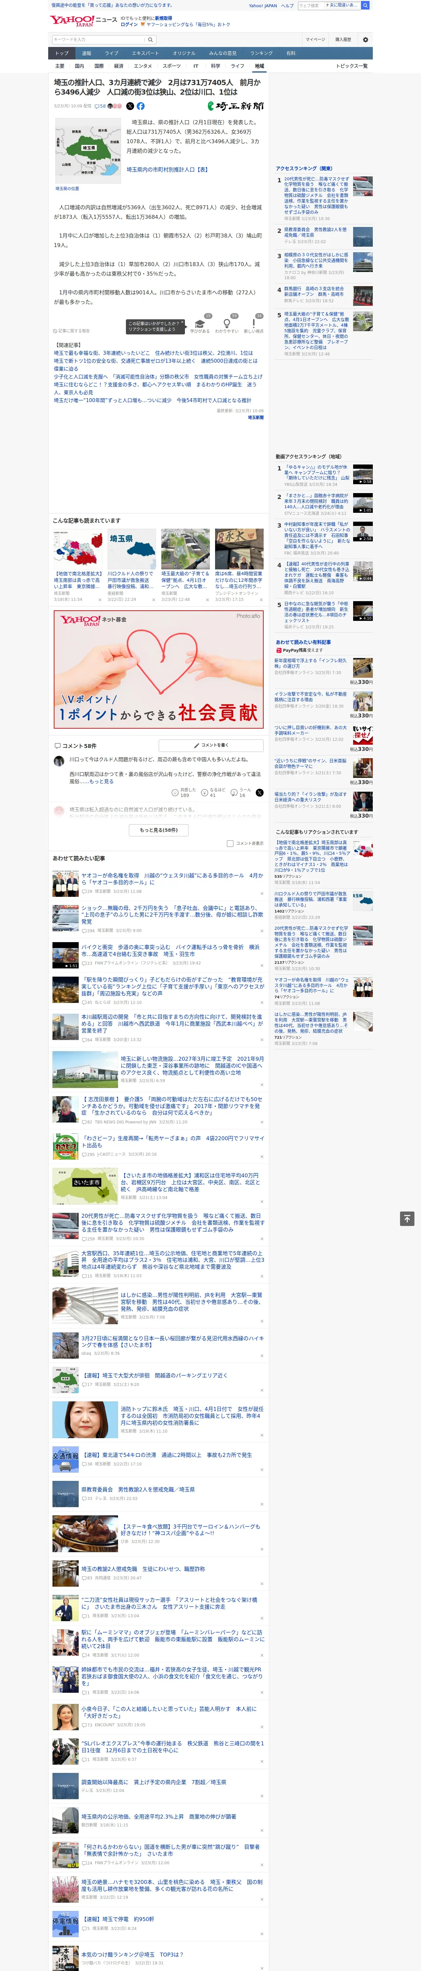Open the Saitama prefecture map image
421x1971 pixels.
click(x=88, y=151)
